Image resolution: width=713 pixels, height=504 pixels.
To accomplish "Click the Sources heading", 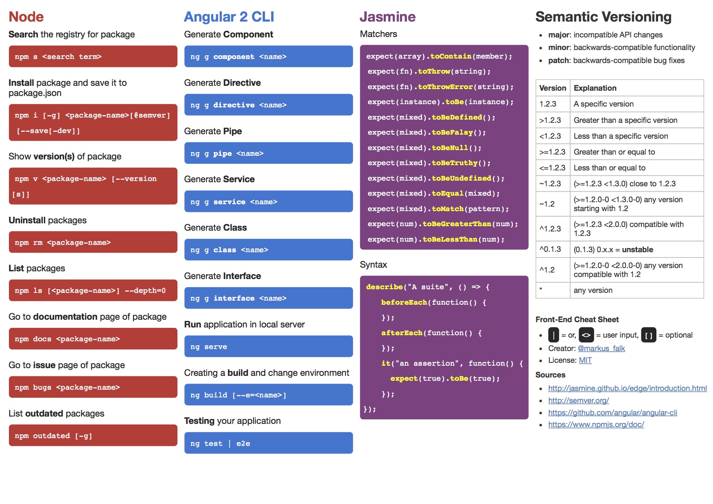I will tap(550, 375).
